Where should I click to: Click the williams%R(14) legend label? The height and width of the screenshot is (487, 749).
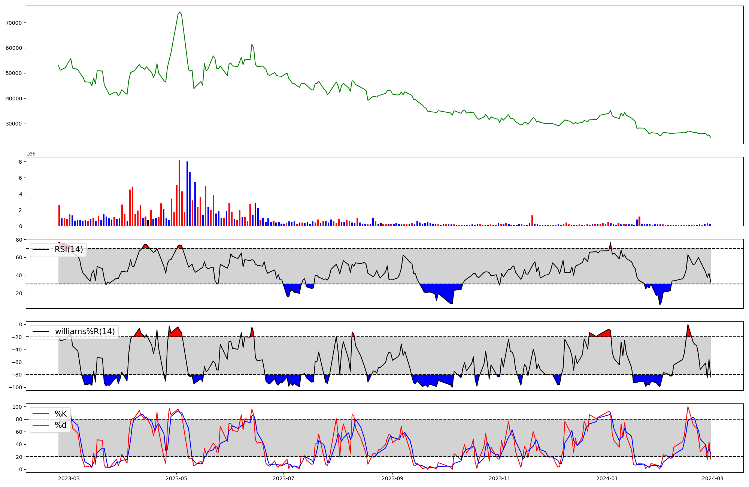click(85, 332)
